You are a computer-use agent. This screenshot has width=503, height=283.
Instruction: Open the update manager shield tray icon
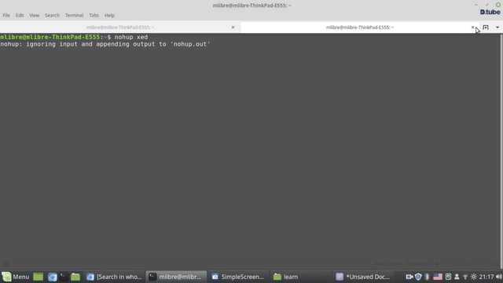pos(418,277)
